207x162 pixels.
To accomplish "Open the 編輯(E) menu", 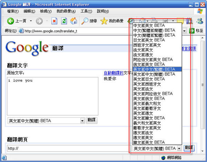I will [x=29, y=11].
